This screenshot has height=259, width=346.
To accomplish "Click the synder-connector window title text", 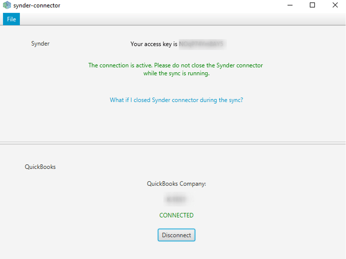I will [x=37, y=5].
